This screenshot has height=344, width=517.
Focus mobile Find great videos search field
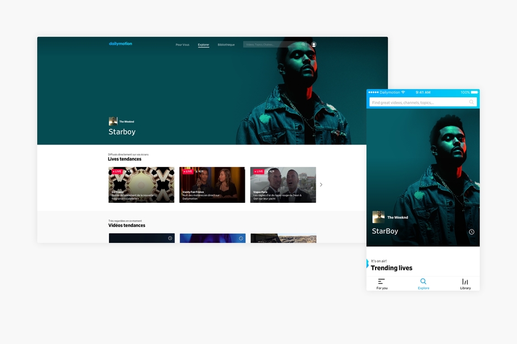(x=423, y=102)
